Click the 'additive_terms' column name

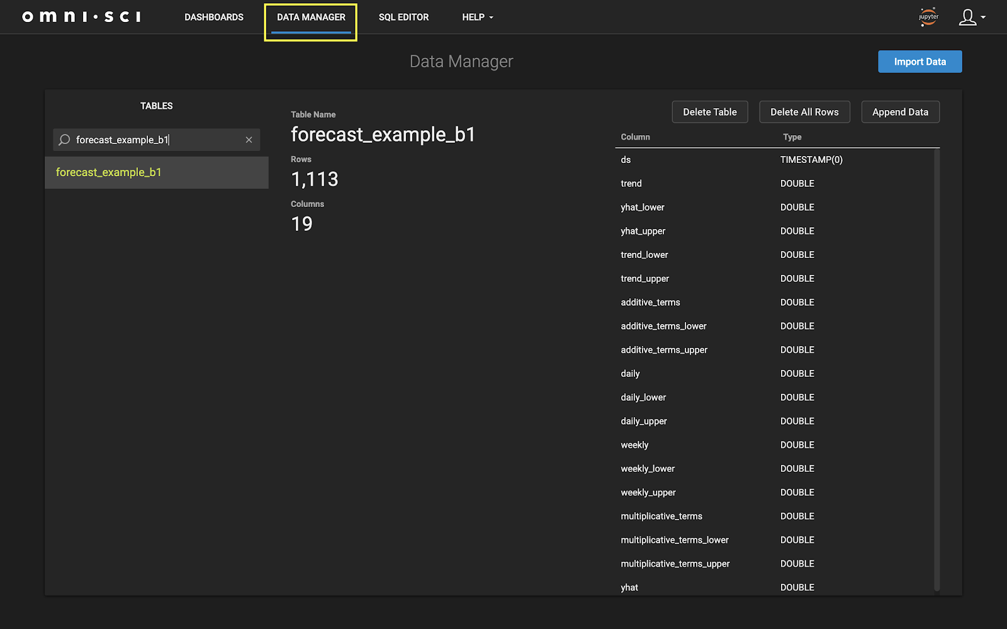tap(651, 303)
